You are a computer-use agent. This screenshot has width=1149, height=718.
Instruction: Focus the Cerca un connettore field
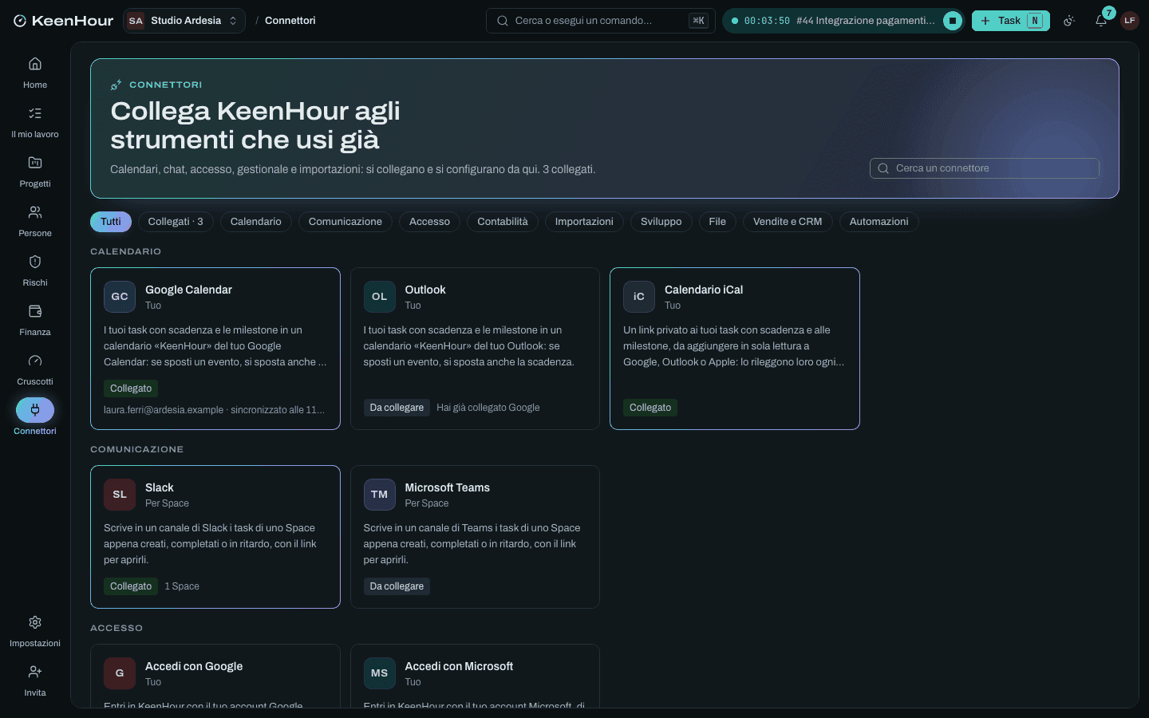click(x=985, y=168)
